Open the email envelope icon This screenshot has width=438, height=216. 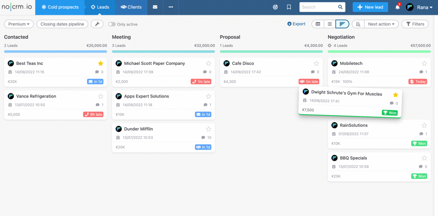point(155,7)
